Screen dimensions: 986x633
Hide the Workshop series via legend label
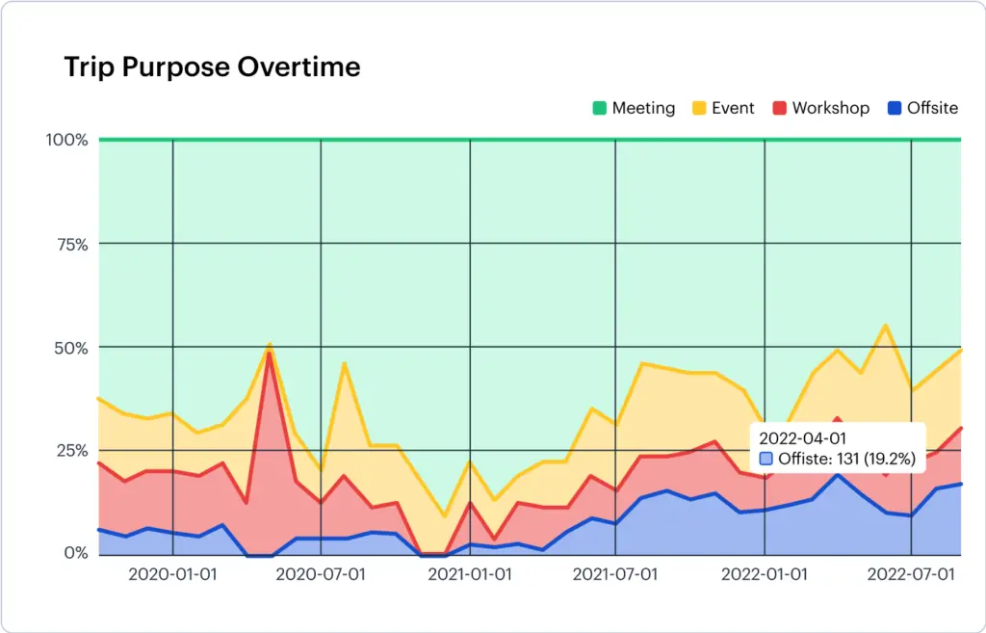[x=830, y=108]
